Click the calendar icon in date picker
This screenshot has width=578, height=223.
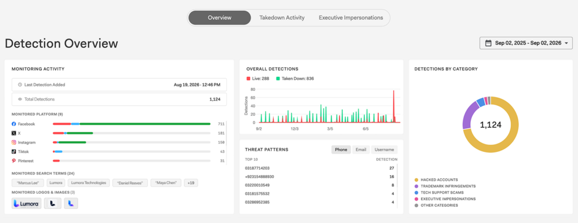(488, 43)
